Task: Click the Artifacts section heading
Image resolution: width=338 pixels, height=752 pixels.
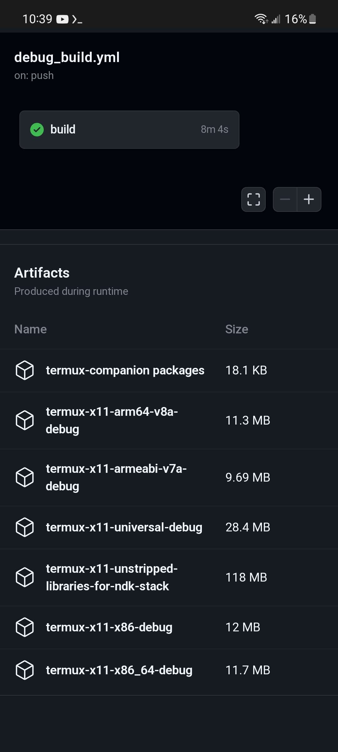Action: [x=42, y=273]
